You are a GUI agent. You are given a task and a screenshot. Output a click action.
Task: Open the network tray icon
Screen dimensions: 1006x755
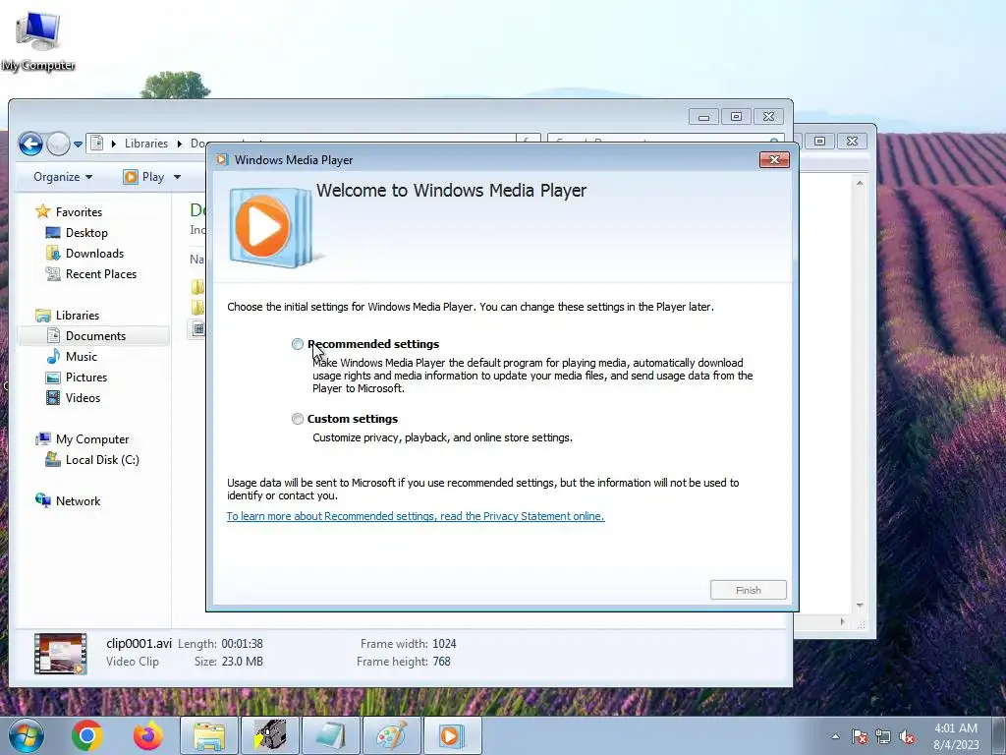coord(883,736)
